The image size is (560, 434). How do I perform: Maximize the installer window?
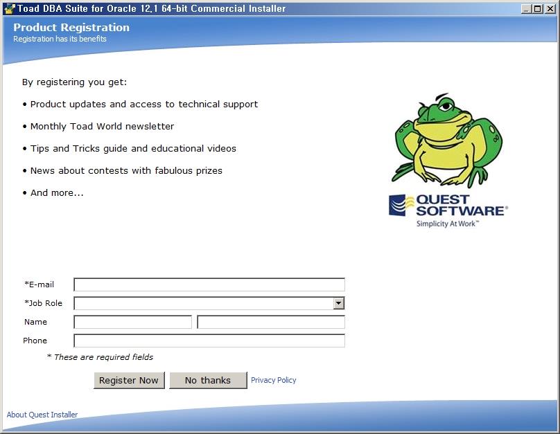click(x=538, y=8)
